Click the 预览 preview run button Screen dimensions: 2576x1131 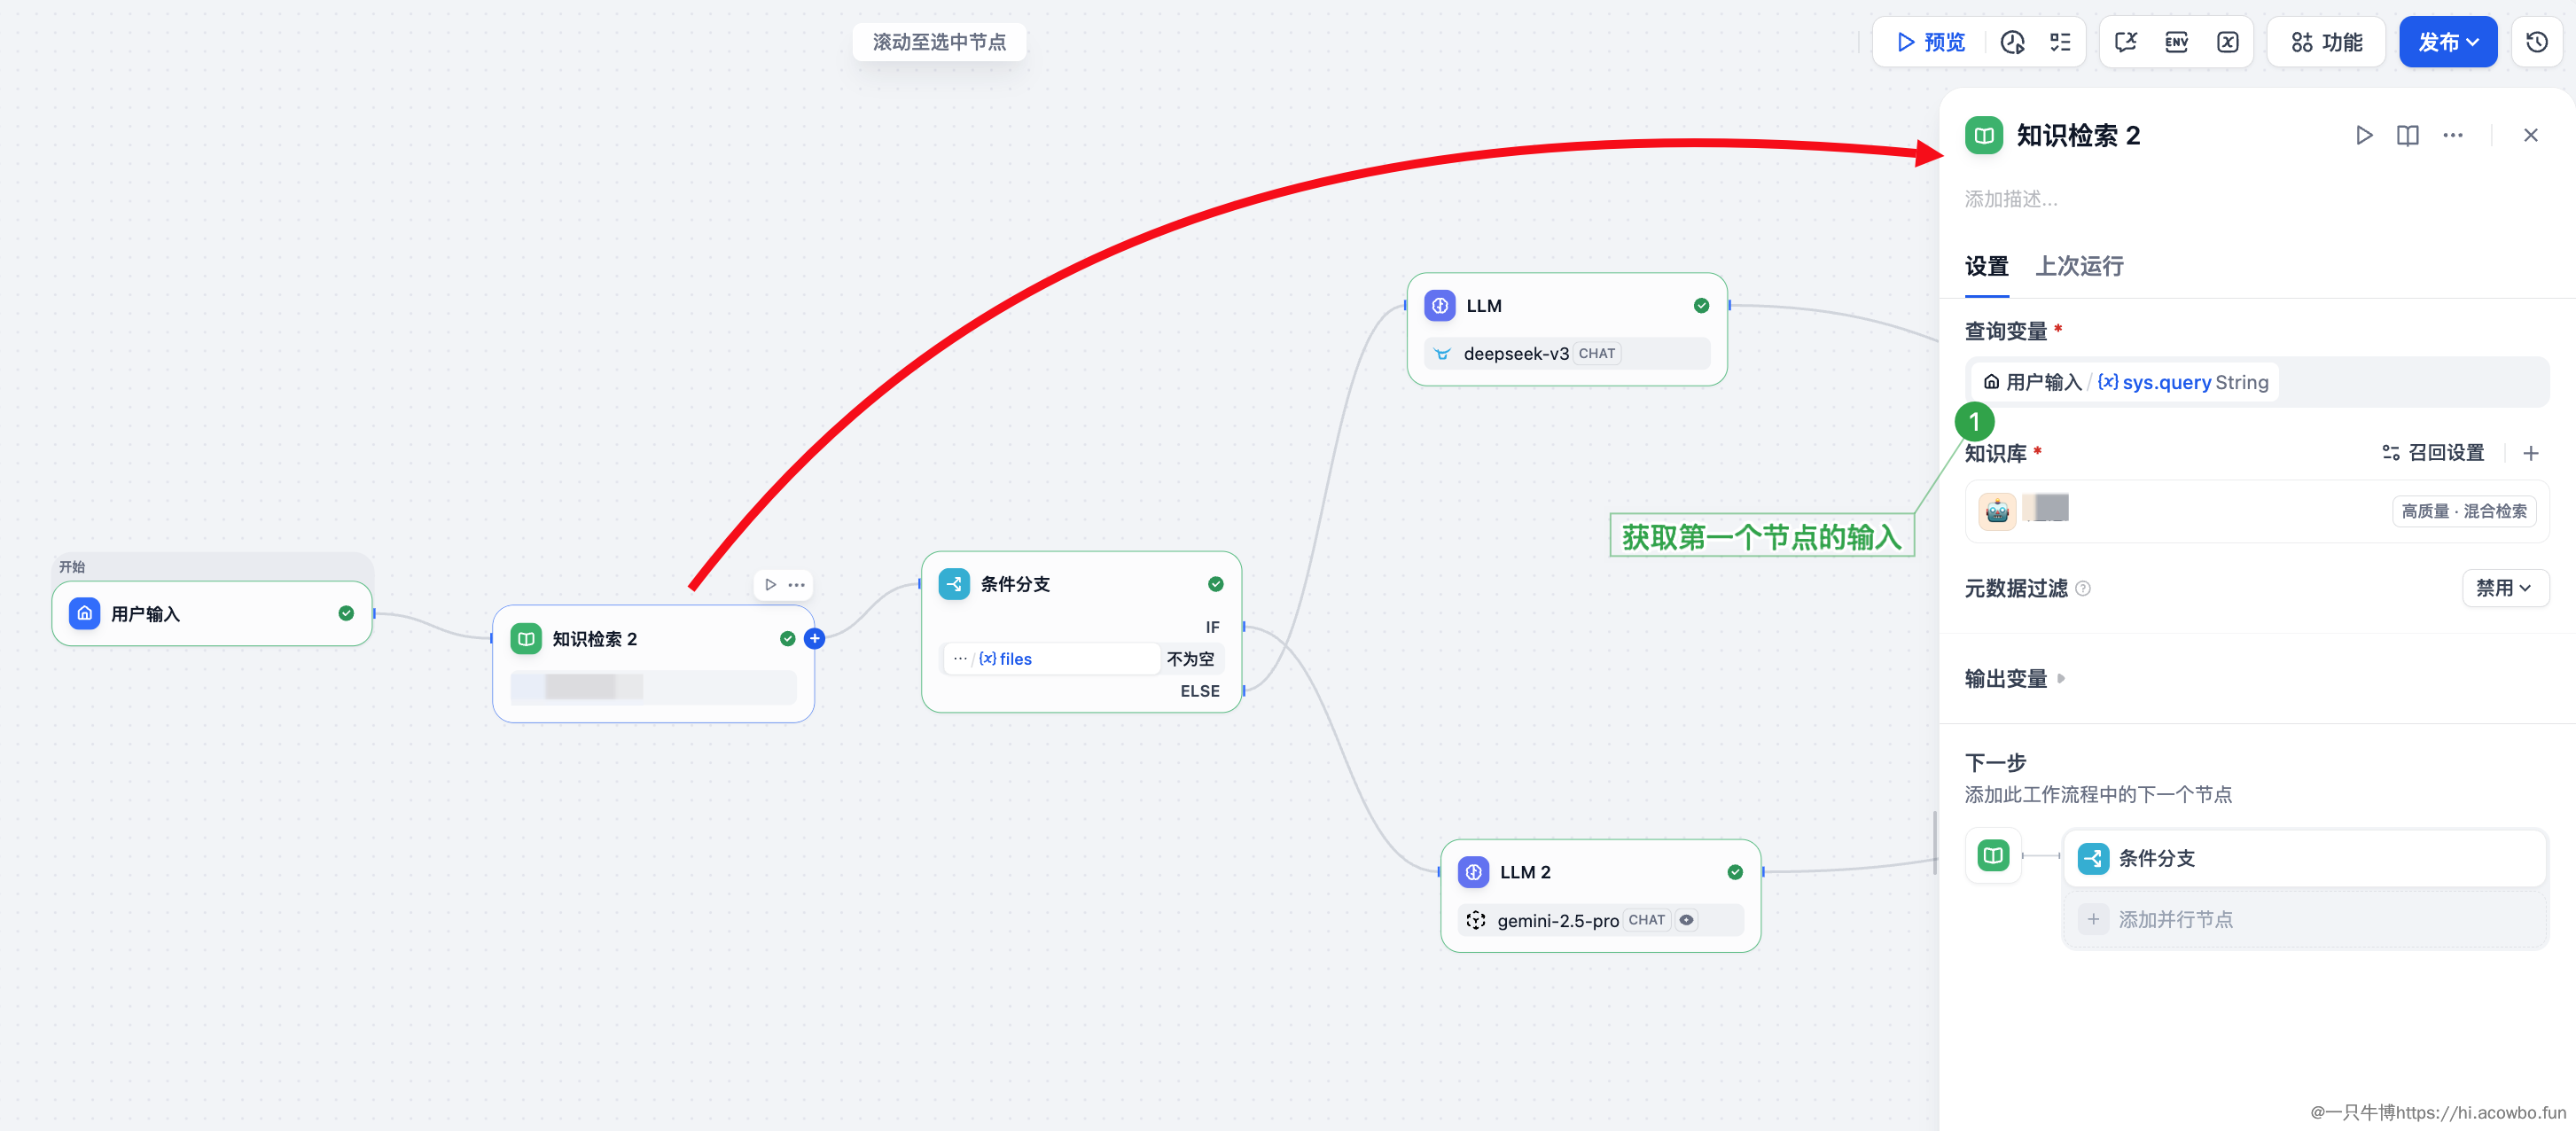(x=1931, y=42)
